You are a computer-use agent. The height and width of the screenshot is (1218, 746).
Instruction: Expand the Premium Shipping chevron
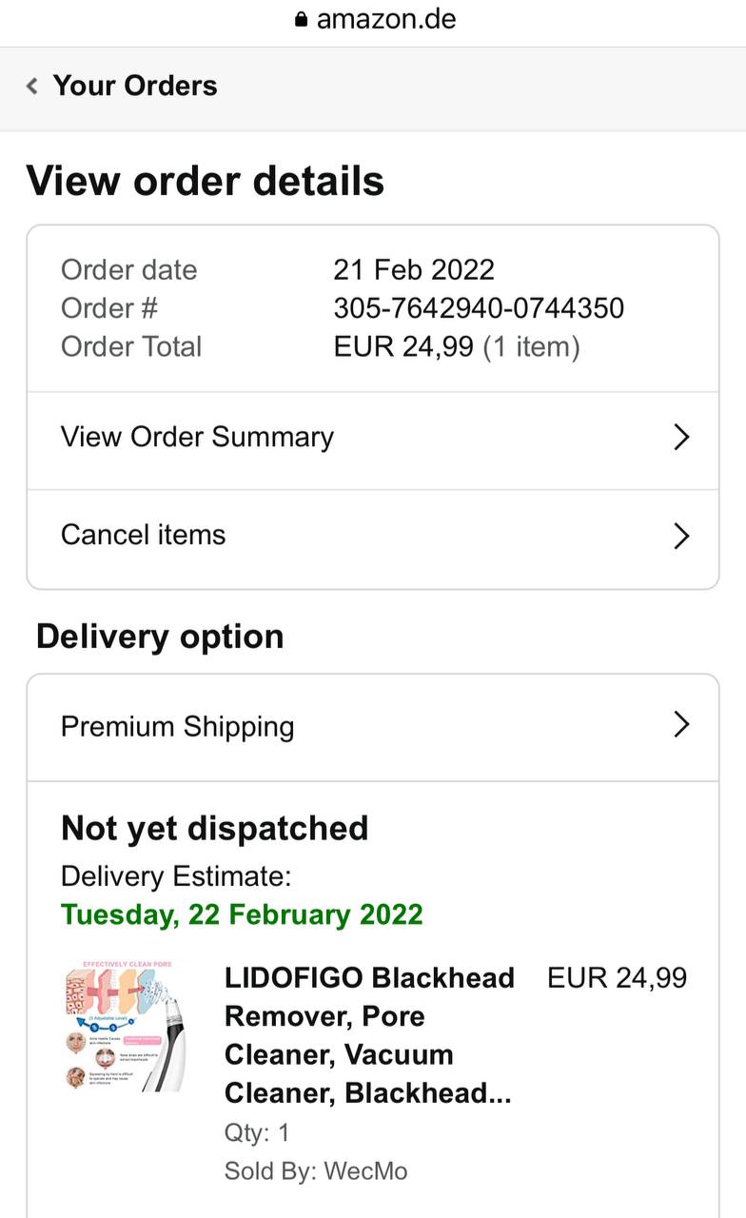tap(680, 725)
